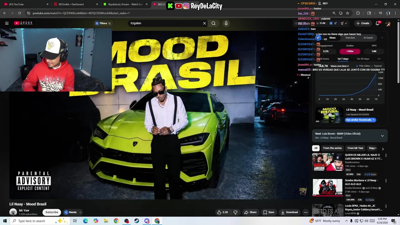The height and width of the screenshot is (225, 400).
Task: Share the video
Action: 250,212
